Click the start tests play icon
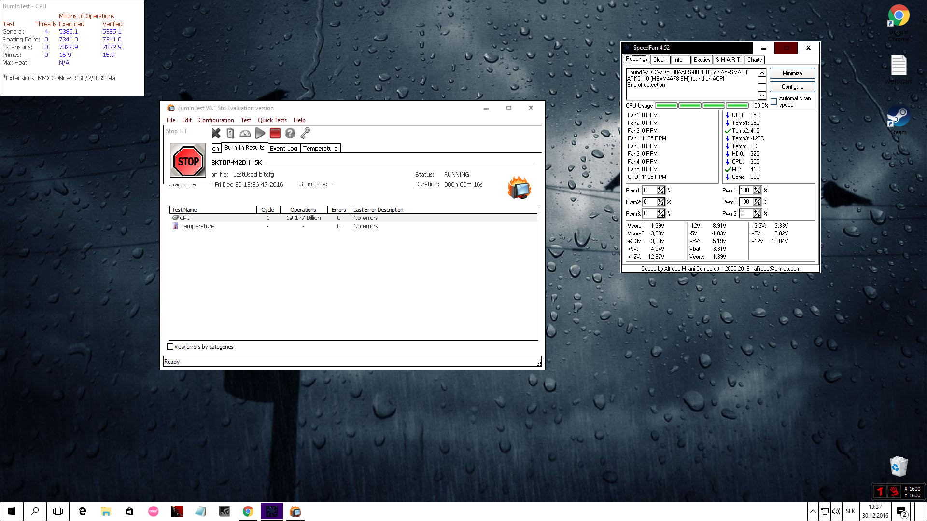Image resolution: width=927 pixels, height=521 pixels. tap(260, 134)
